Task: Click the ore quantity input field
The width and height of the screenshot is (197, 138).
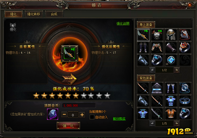Action: [73, 115]
